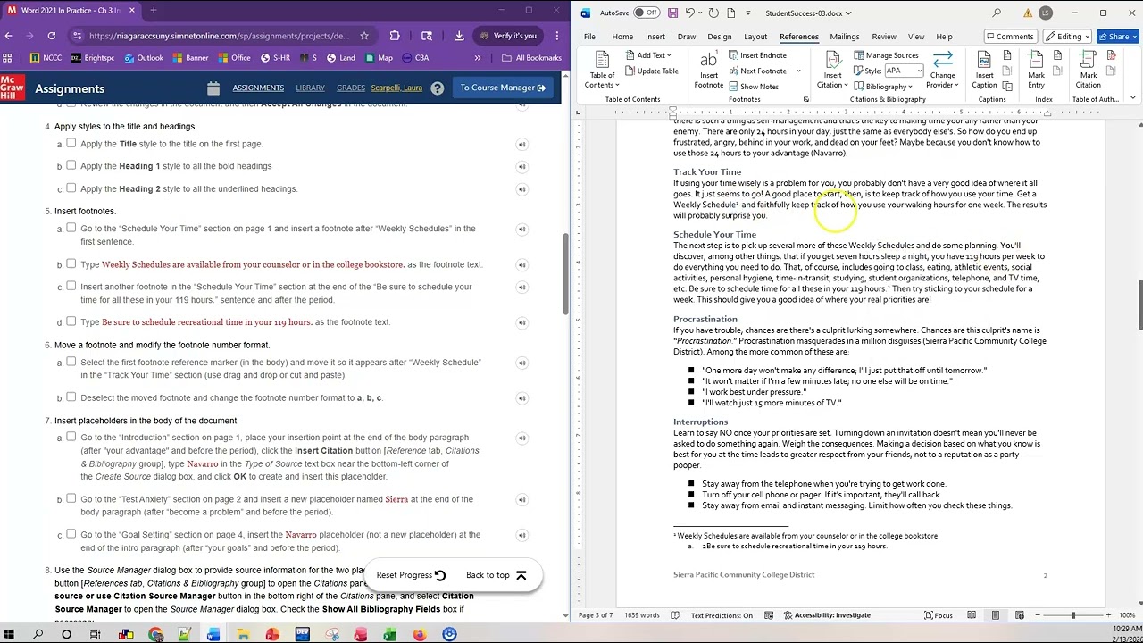Click the Insert Footnote icon
This screenshot has width=1143, height=643.
[x=708, y=69]
